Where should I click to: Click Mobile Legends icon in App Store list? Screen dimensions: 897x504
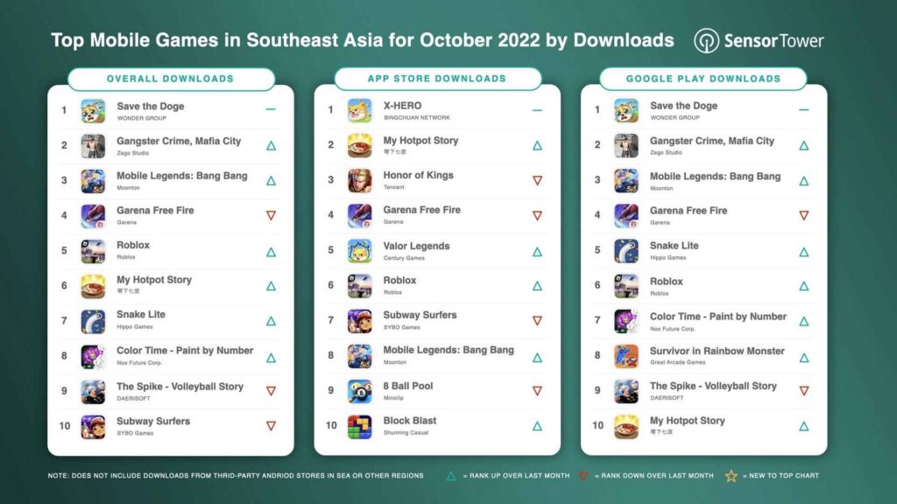tap(359, 356)
